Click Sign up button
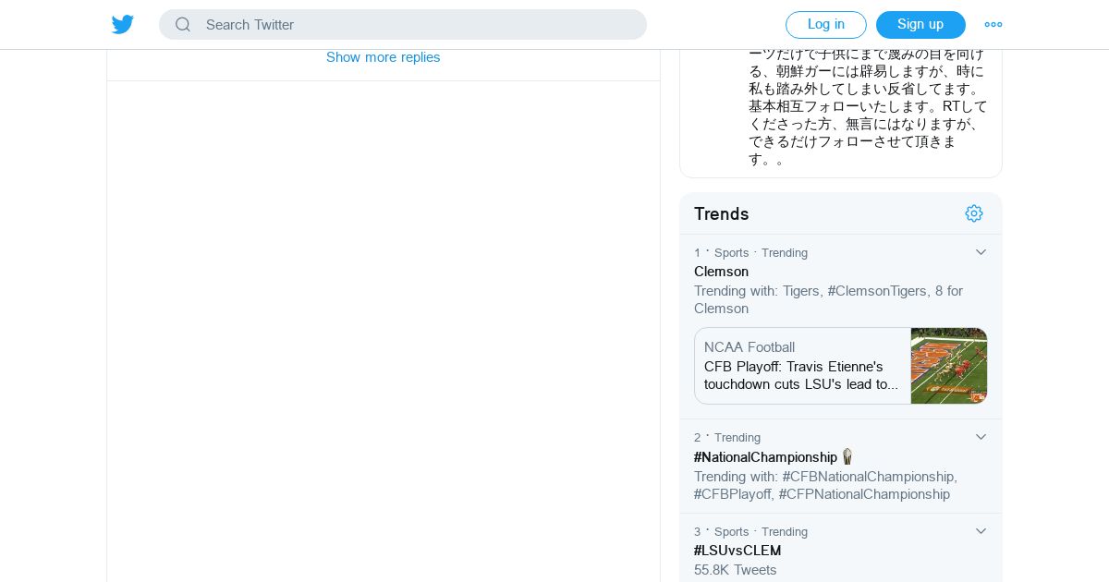The width and height of the screenshot is (1109, 582). (x=920, y=25)
